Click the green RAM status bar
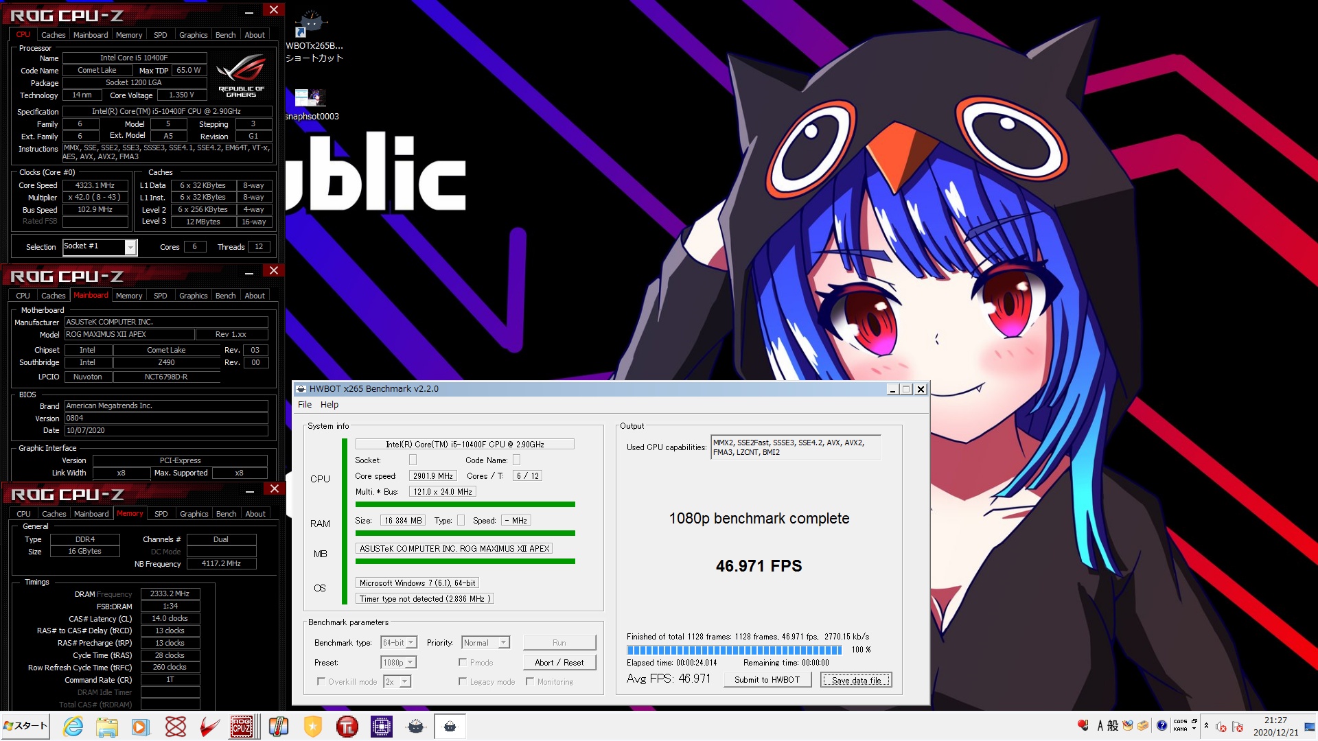 pos(465,533)
